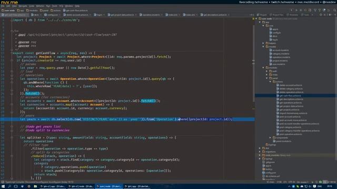Collapse the 'actions' folder arrow
This screenshot has height=189, width=337.
pyautogui.click(x=270, y=82)
